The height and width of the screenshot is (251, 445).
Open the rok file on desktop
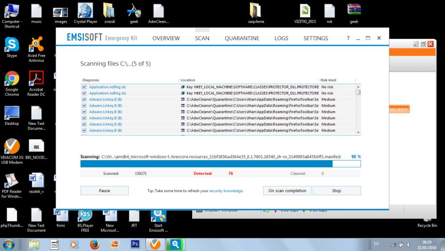(x=329, y=13)
